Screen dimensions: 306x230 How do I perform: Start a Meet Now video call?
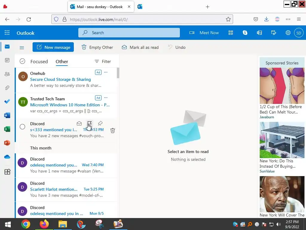pos(204,33)
